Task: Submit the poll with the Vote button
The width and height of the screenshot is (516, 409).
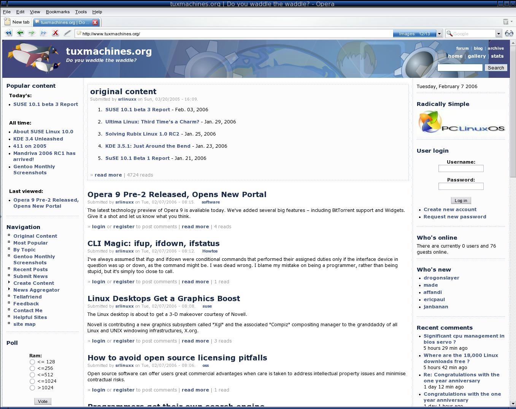Action: coord(43,401)
